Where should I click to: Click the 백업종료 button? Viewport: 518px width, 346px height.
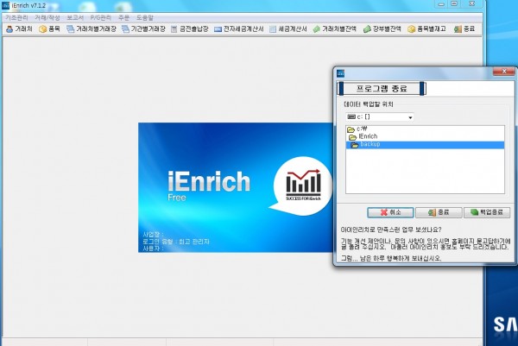(487, 211)
